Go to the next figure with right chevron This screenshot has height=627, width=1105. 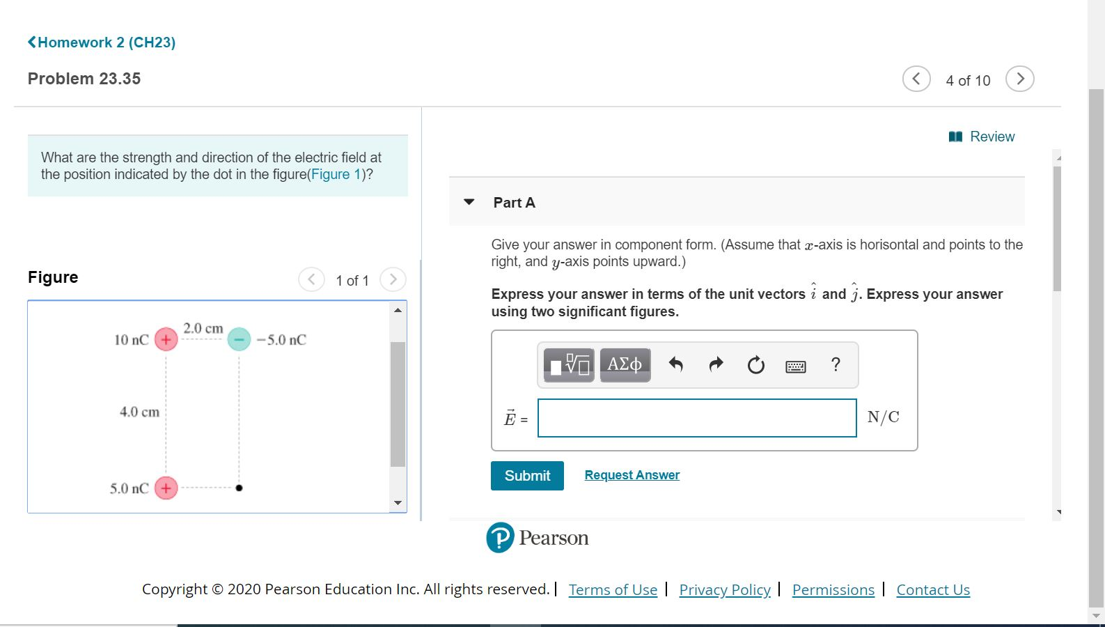pyautogui.click(x=393, y=279)
